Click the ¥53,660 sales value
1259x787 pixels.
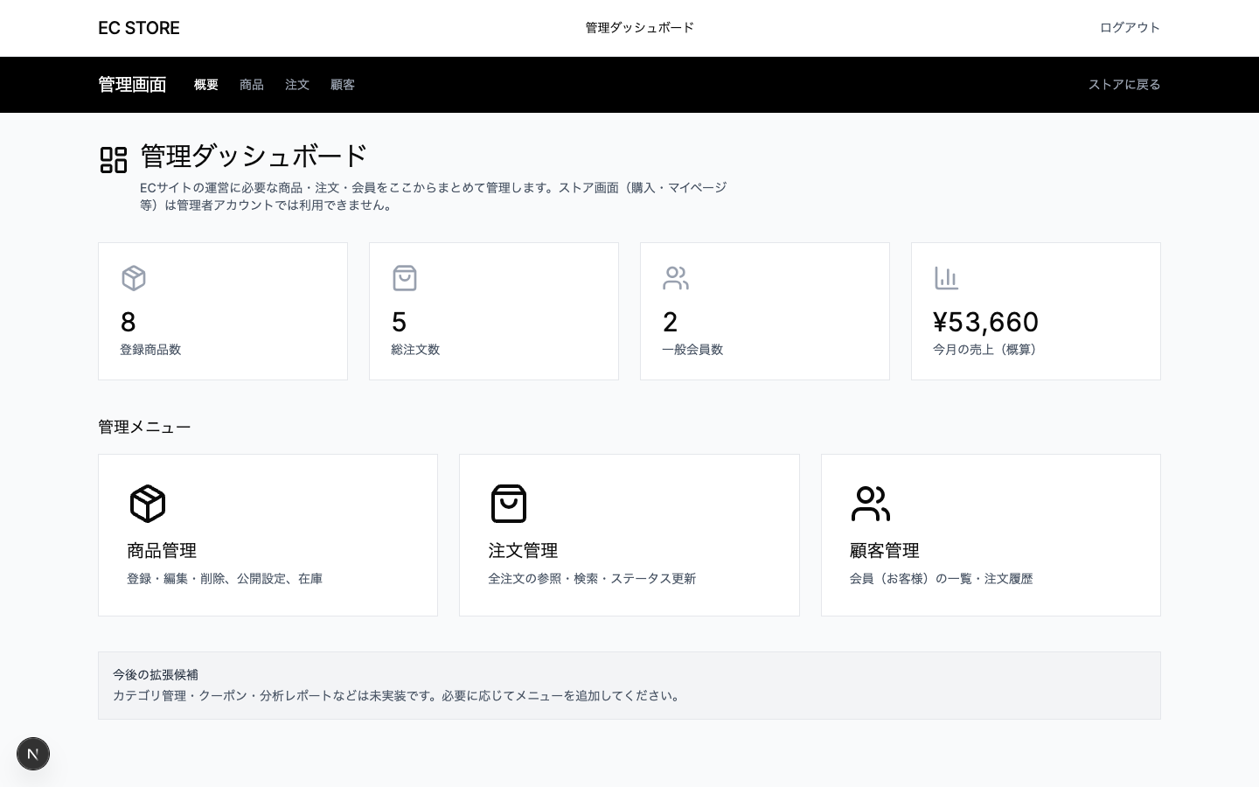click(986, 322)
